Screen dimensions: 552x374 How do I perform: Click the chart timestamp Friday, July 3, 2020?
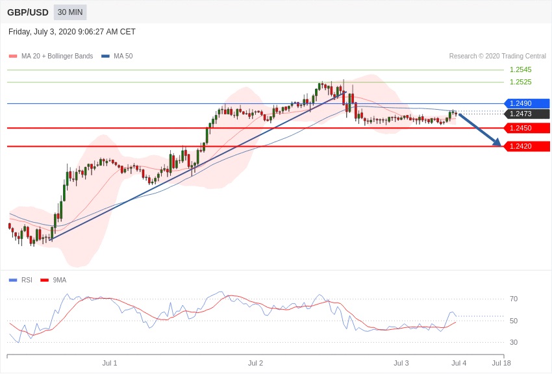[72, 32]
